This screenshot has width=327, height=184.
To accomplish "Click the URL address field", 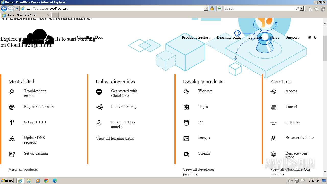I will [114, 8].
